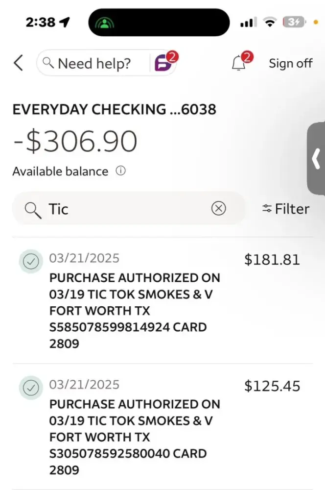Viewport: 325px width, 490px height.
Task: Tap Available balance label
Action: point(60,171)
